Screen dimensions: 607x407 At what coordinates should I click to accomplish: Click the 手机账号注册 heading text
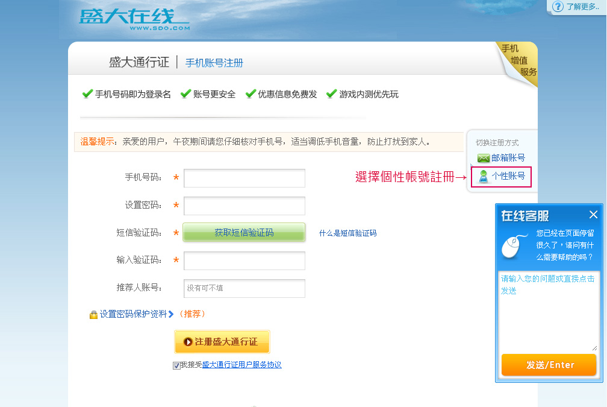point(214,63)
